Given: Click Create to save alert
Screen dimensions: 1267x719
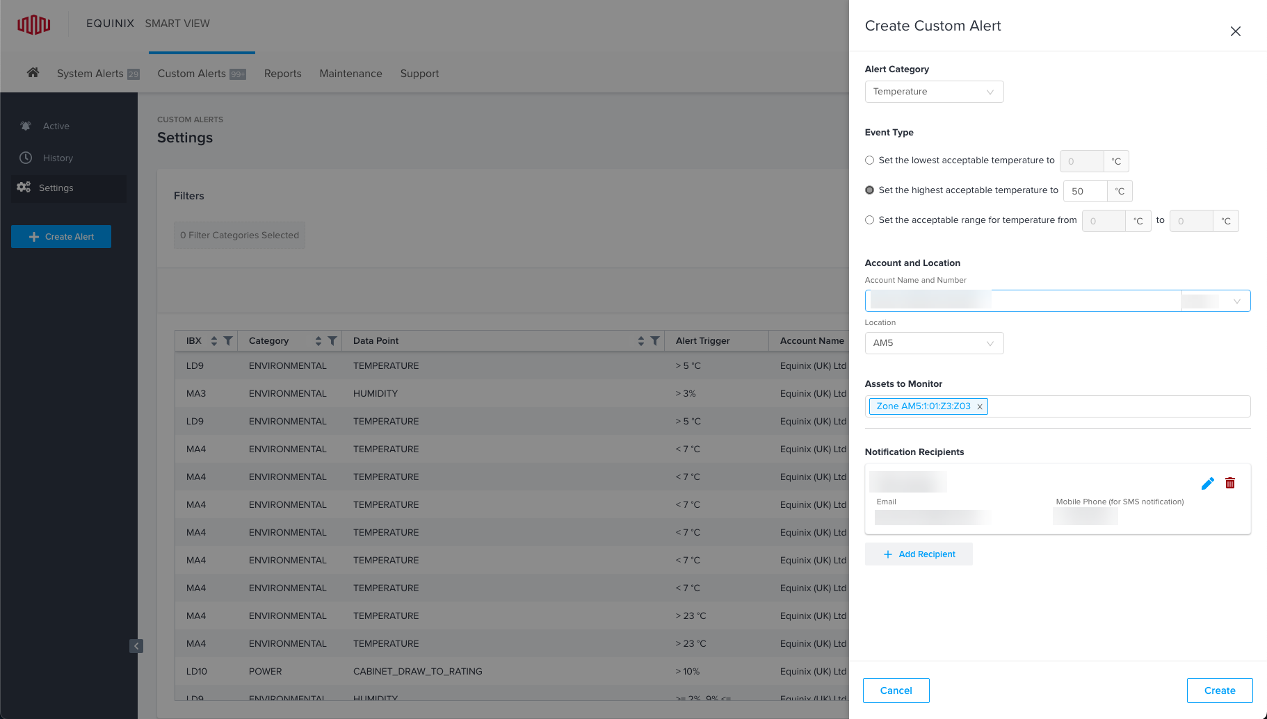Looking at the screenshot, I should tap(1220, 691).
